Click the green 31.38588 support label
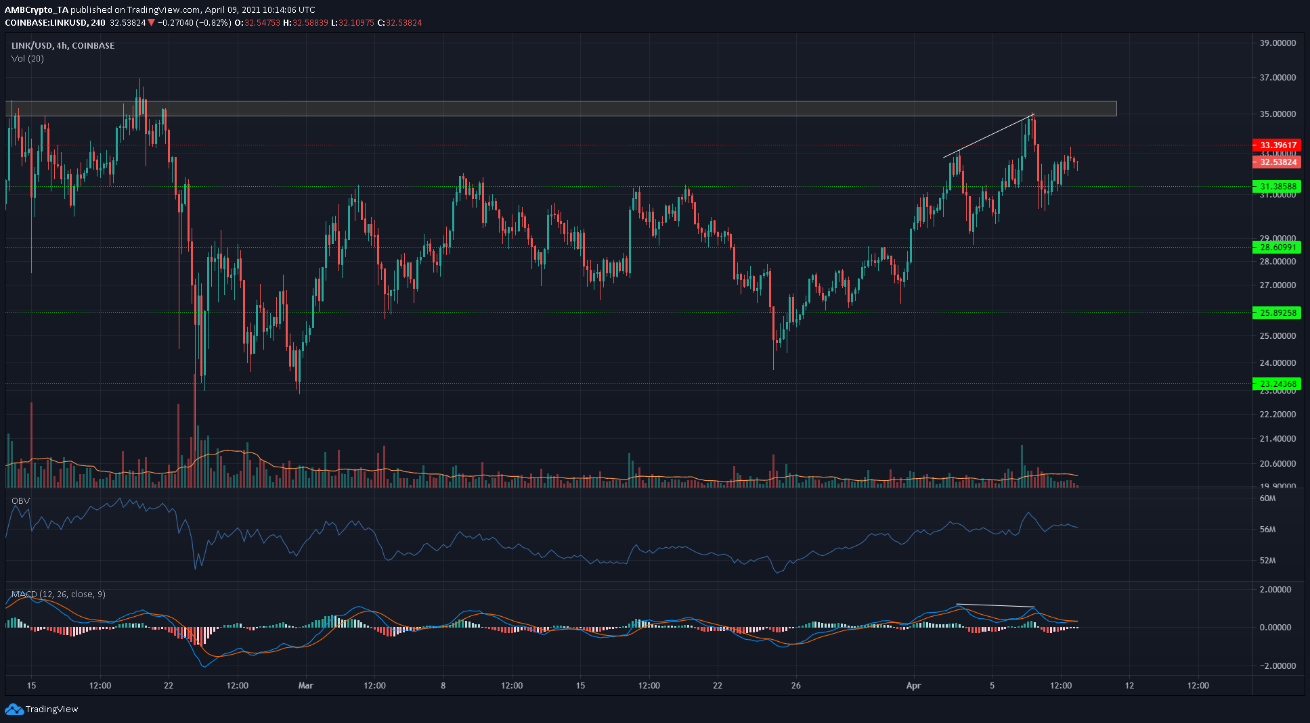The height and width of the screenshot is (723, 1310). 1277,187
